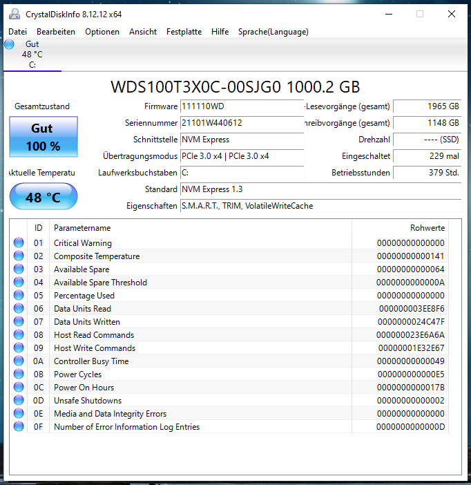Screen dimensions: 471x485
Task: Click the Übertragungsmodus field PCIe 3.0 x4
Action: point(242,156)
